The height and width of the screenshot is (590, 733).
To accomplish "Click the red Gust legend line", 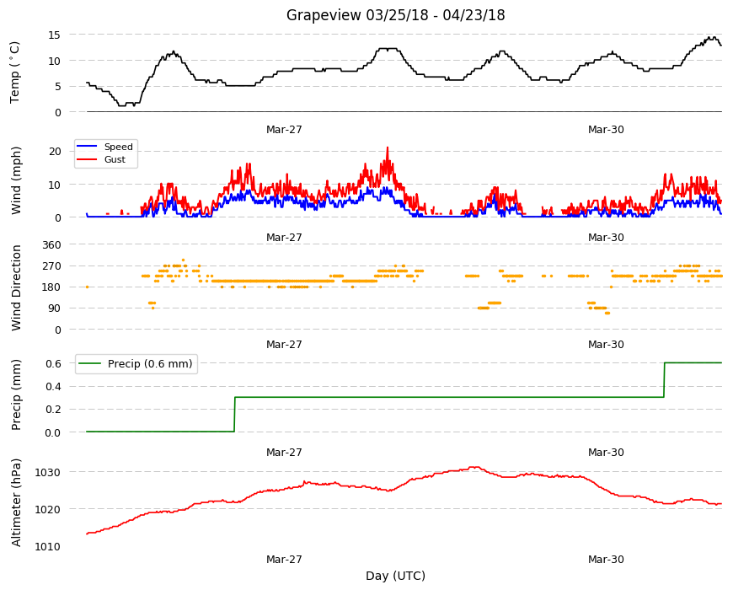I will click(x=87, y=159).
